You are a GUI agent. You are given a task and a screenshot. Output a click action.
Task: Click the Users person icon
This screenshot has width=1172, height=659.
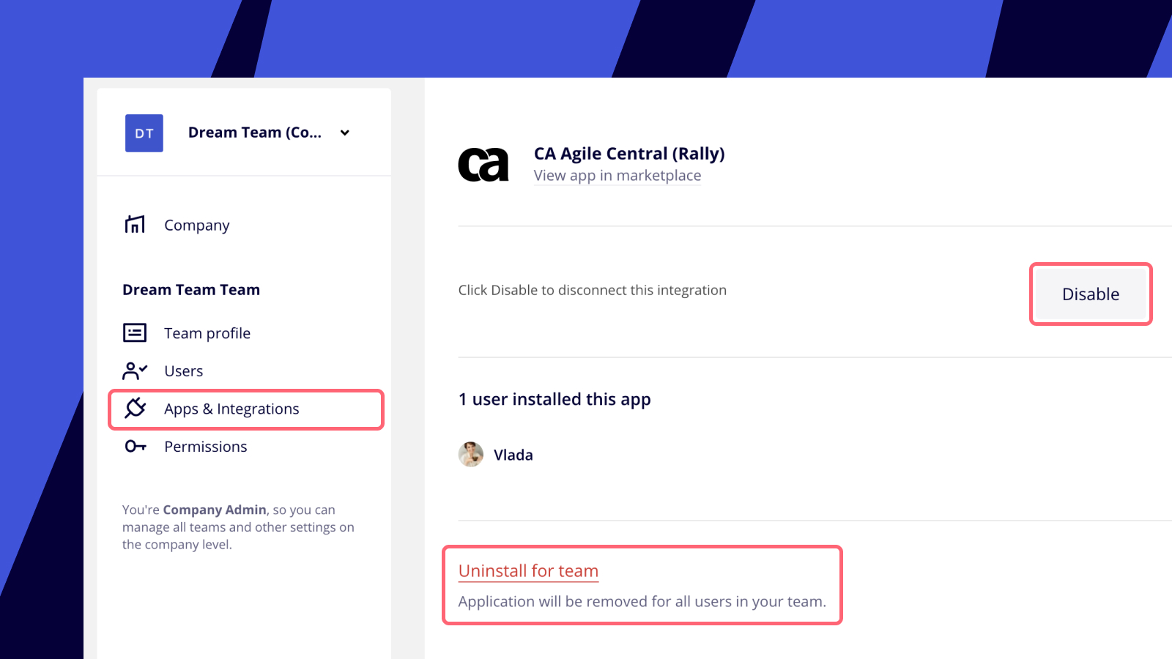(135, 371)
